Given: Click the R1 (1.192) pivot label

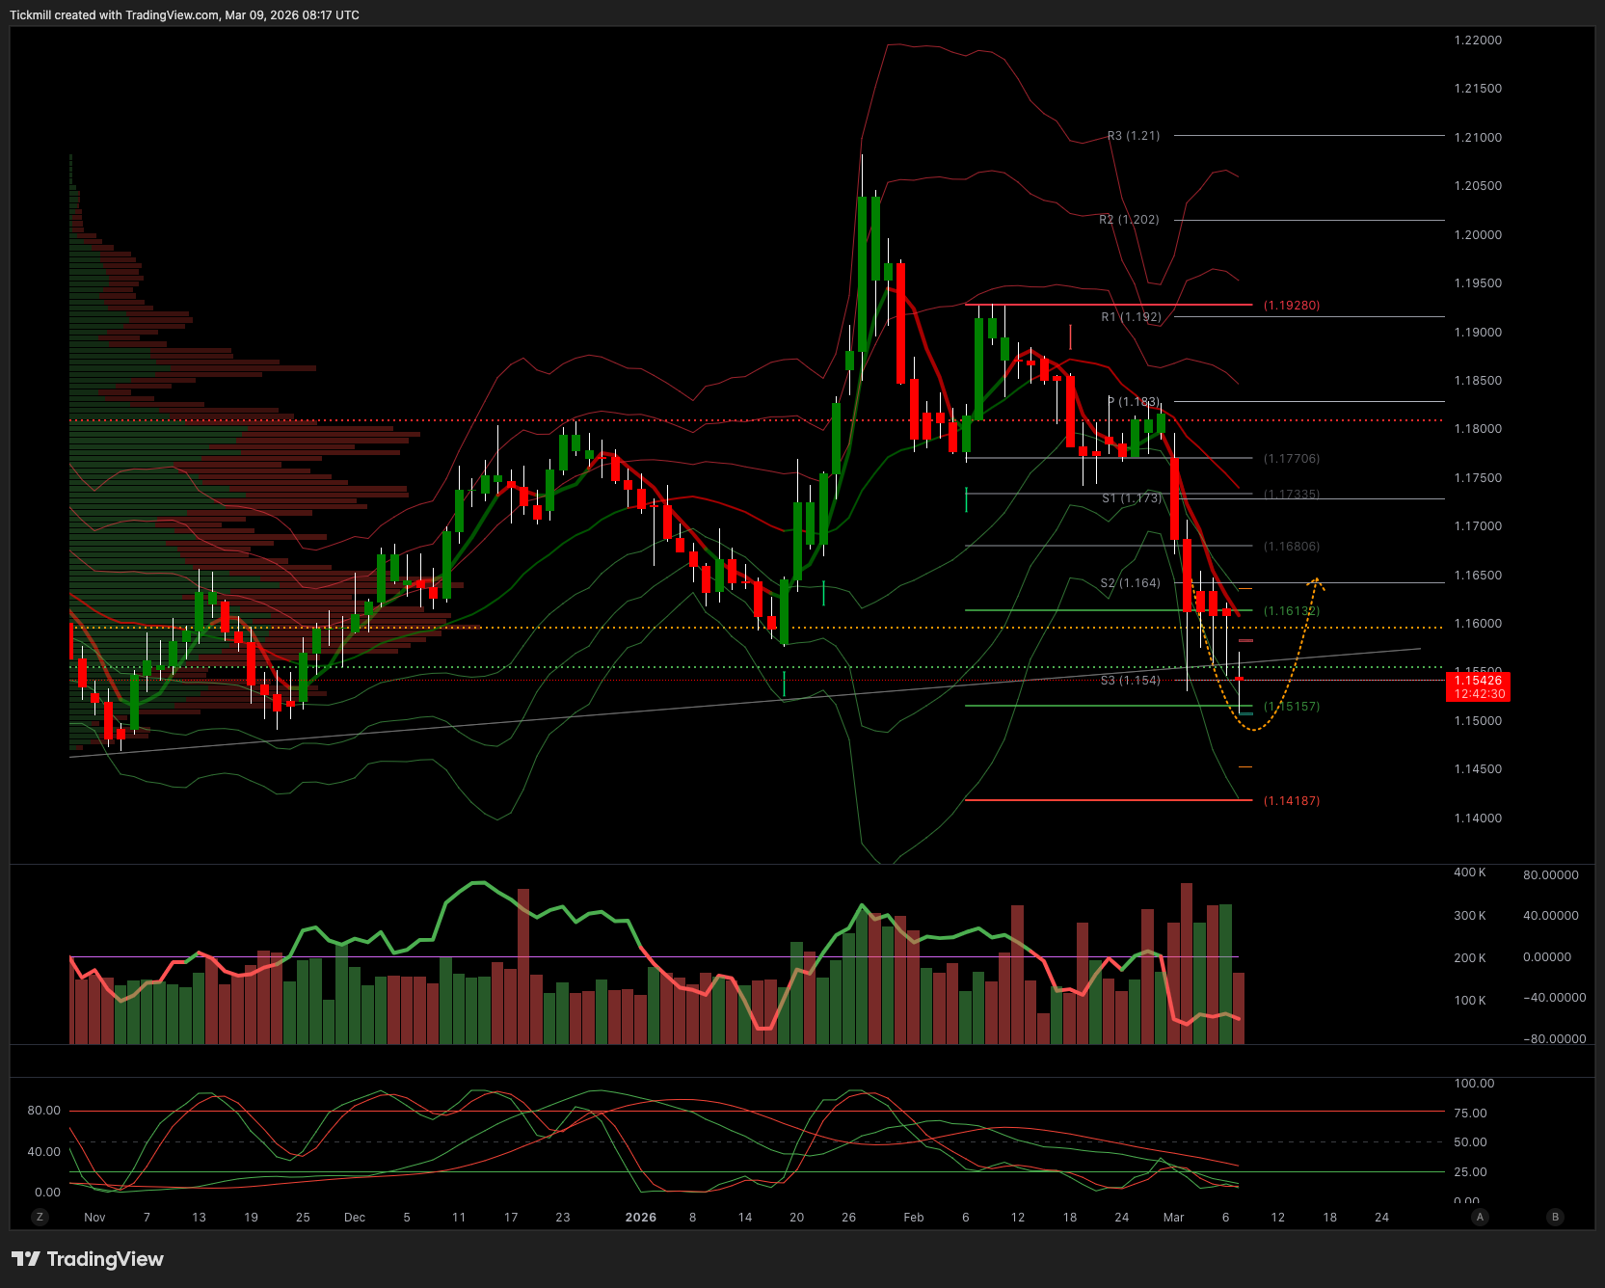Looking at the screenshot, I should 1131,317.
